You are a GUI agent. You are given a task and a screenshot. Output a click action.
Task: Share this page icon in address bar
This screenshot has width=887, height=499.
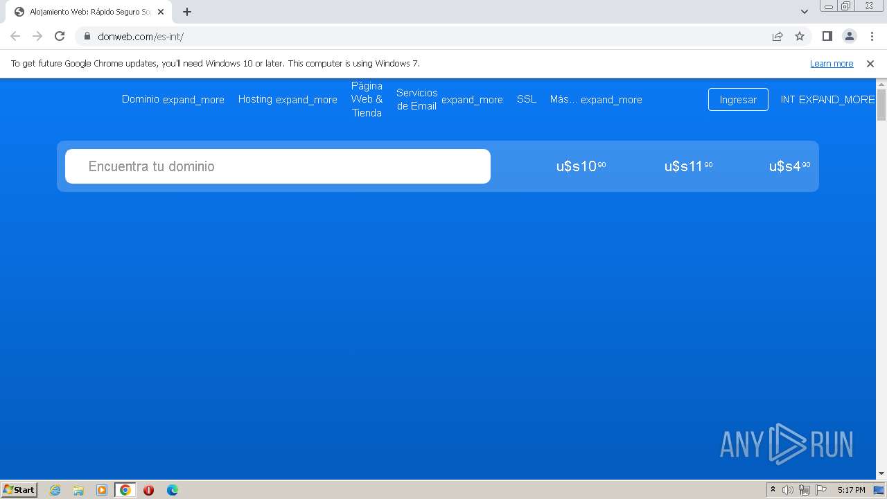778,36
